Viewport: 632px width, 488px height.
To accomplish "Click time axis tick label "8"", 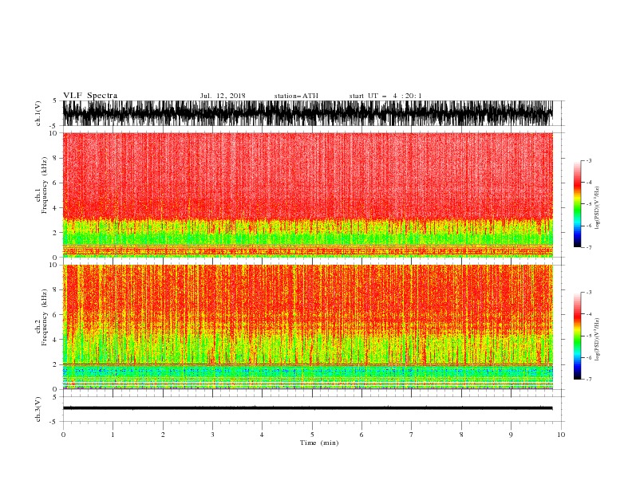I will (x=461, y=435).
